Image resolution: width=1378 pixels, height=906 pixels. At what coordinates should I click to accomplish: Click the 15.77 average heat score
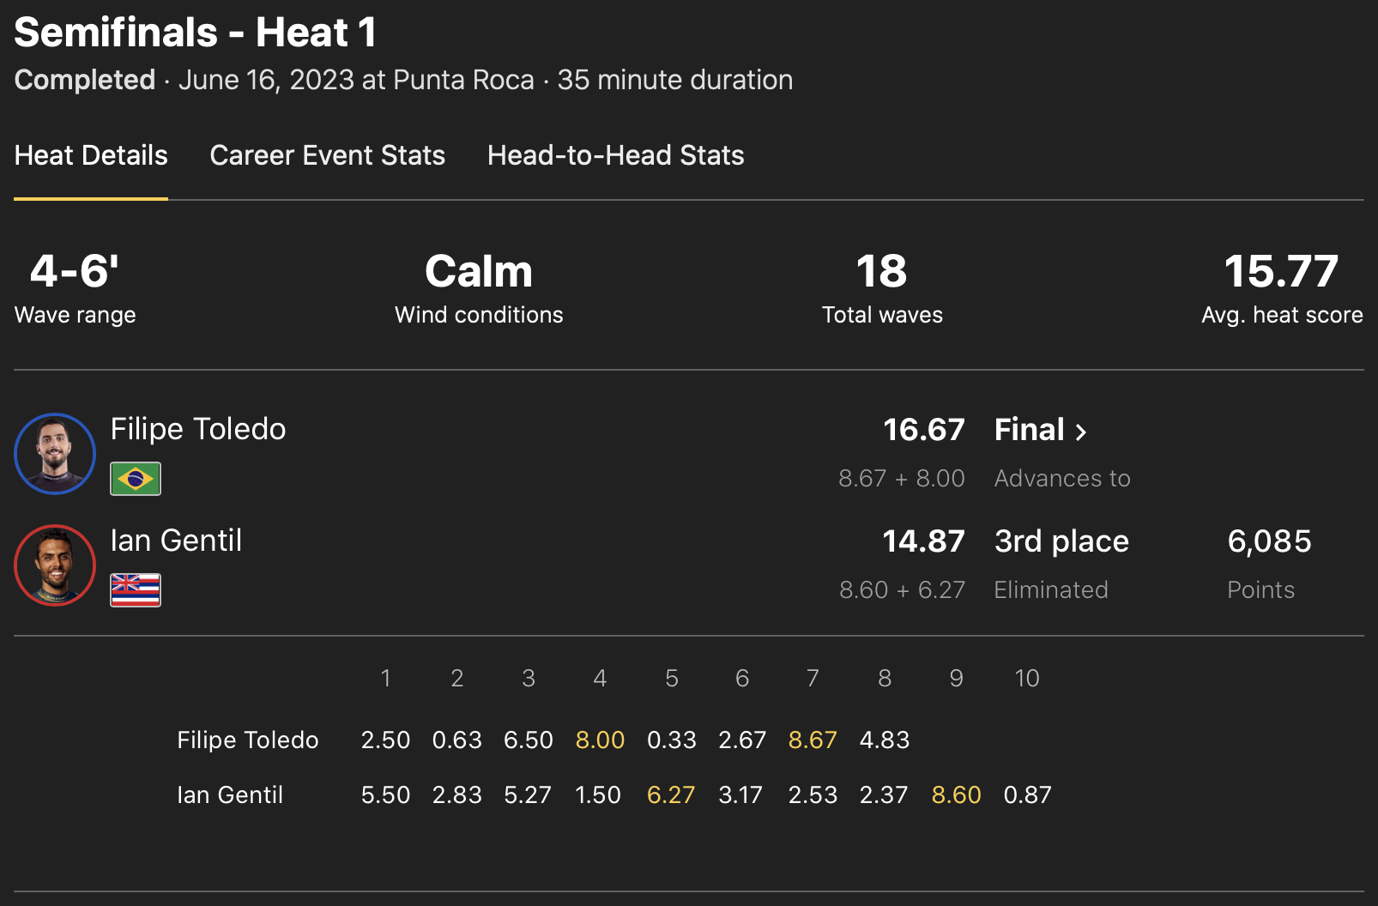1281,272
